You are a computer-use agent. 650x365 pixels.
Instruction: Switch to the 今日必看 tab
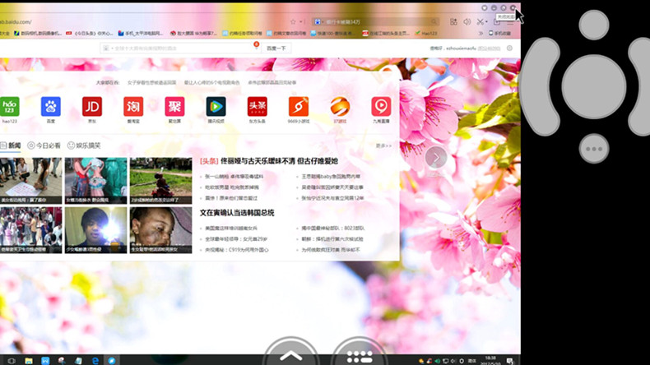click(x=44, y=146)
